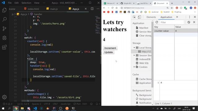This screenshot has height=111, width=198.
Task: Open the Extensions view
Action: click(4, 47)
